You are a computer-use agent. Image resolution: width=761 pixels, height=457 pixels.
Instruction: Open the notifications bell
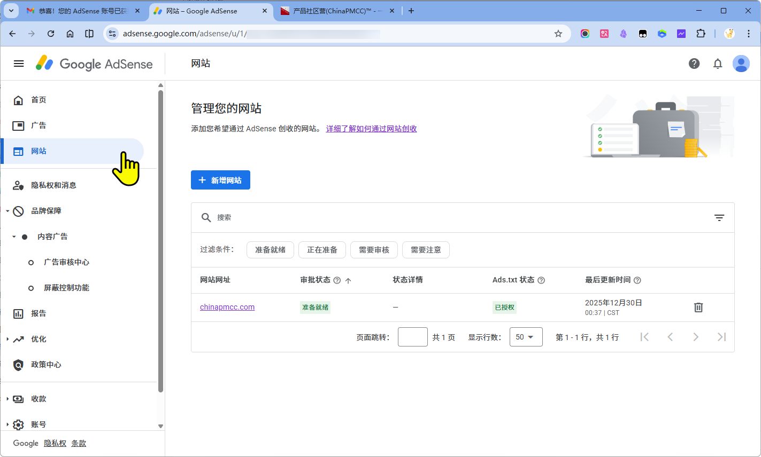pyautogui.click(x=718, y=64)
